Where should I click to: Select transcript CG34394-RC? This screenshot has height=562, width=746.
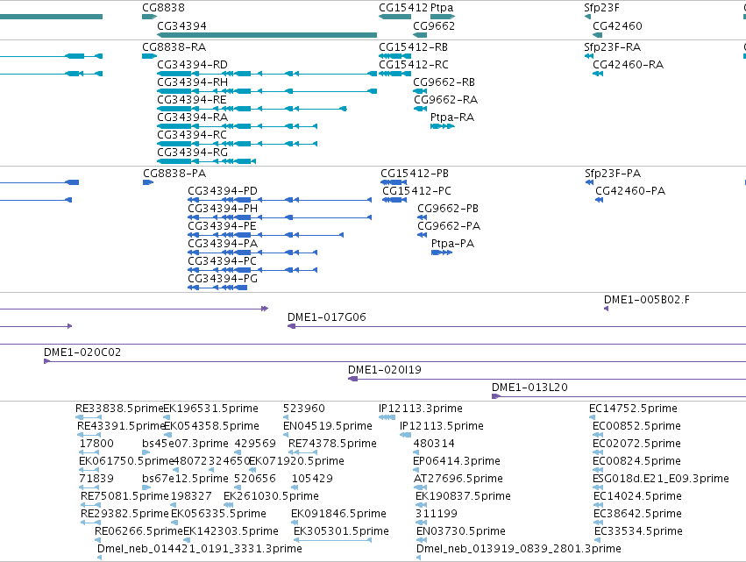tap(192, 135)
